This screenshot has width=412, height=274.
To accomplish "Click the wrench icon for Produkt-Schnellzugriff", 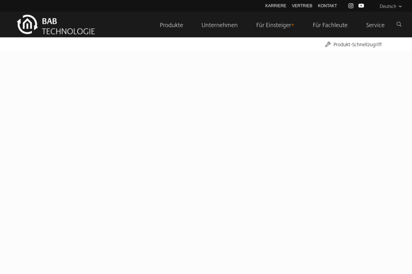I will point(328,44).
